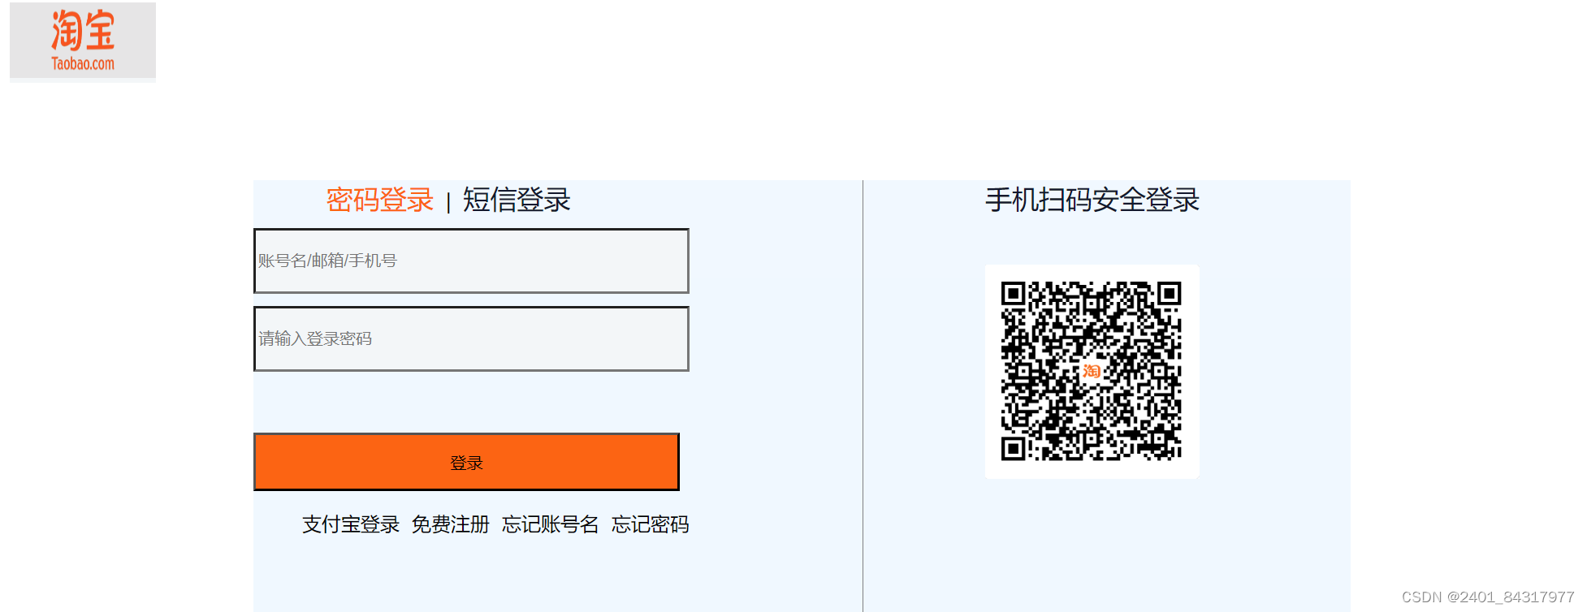This screenshot has height=612, width=1587.
Task: Click the vertical bar separating the login tabs
Action: pos(448,201)
